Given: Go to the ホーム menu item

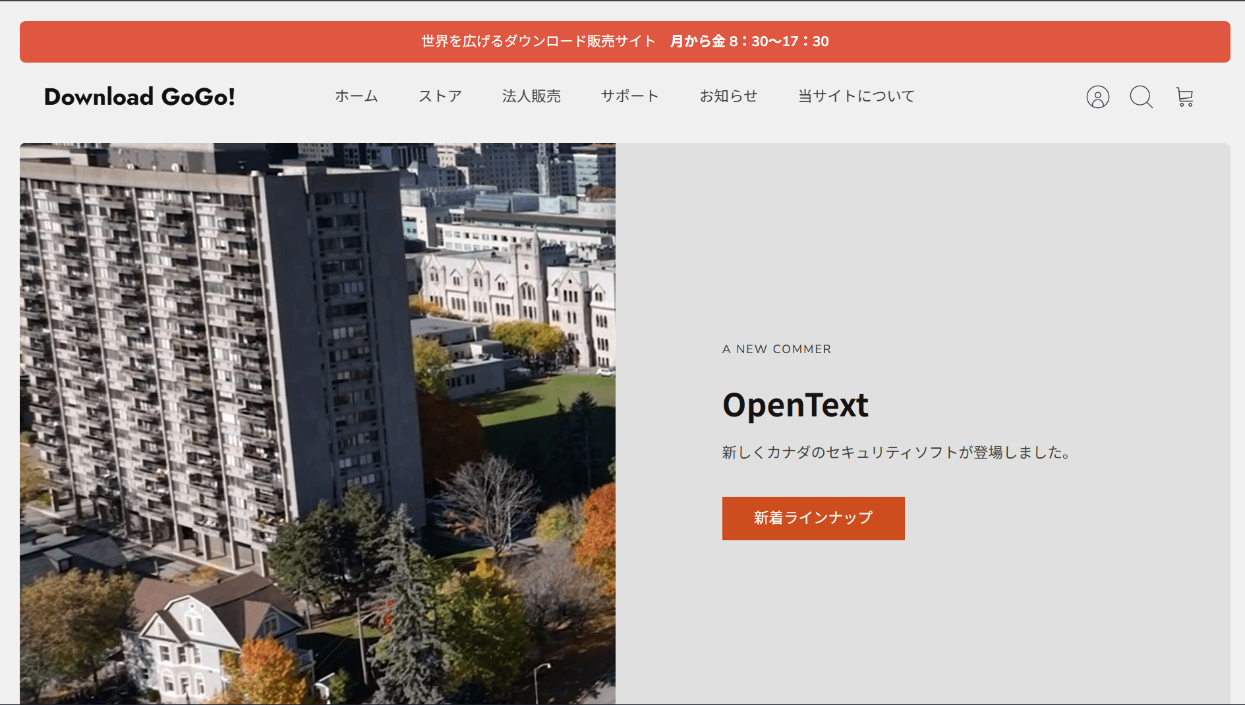Looking at the screenshot, I should pyautogui.click(x=357, y=96).
